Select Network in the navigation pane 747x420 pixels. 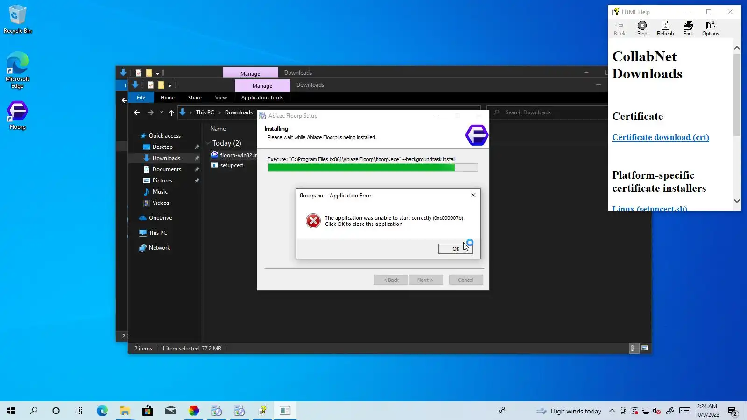tap(159, 248)
